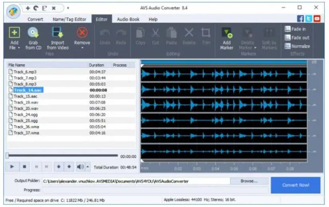This screenshot has width=329, height=207.
Task: Click Grab from CD icon
Action: pyautogui.click(x=33, y=32)
